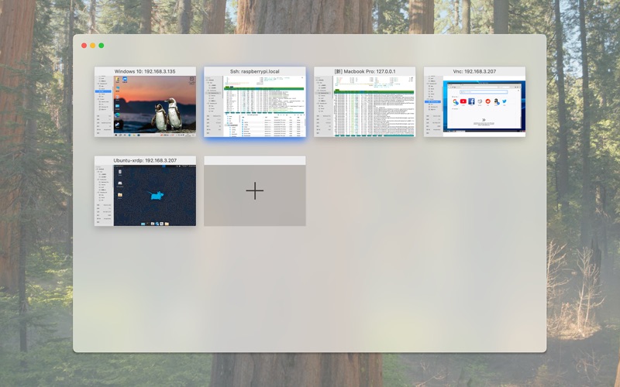This screenshot has width=620, height=387.
Task: Close the session overview window with red button
Action: pos(84,46)
